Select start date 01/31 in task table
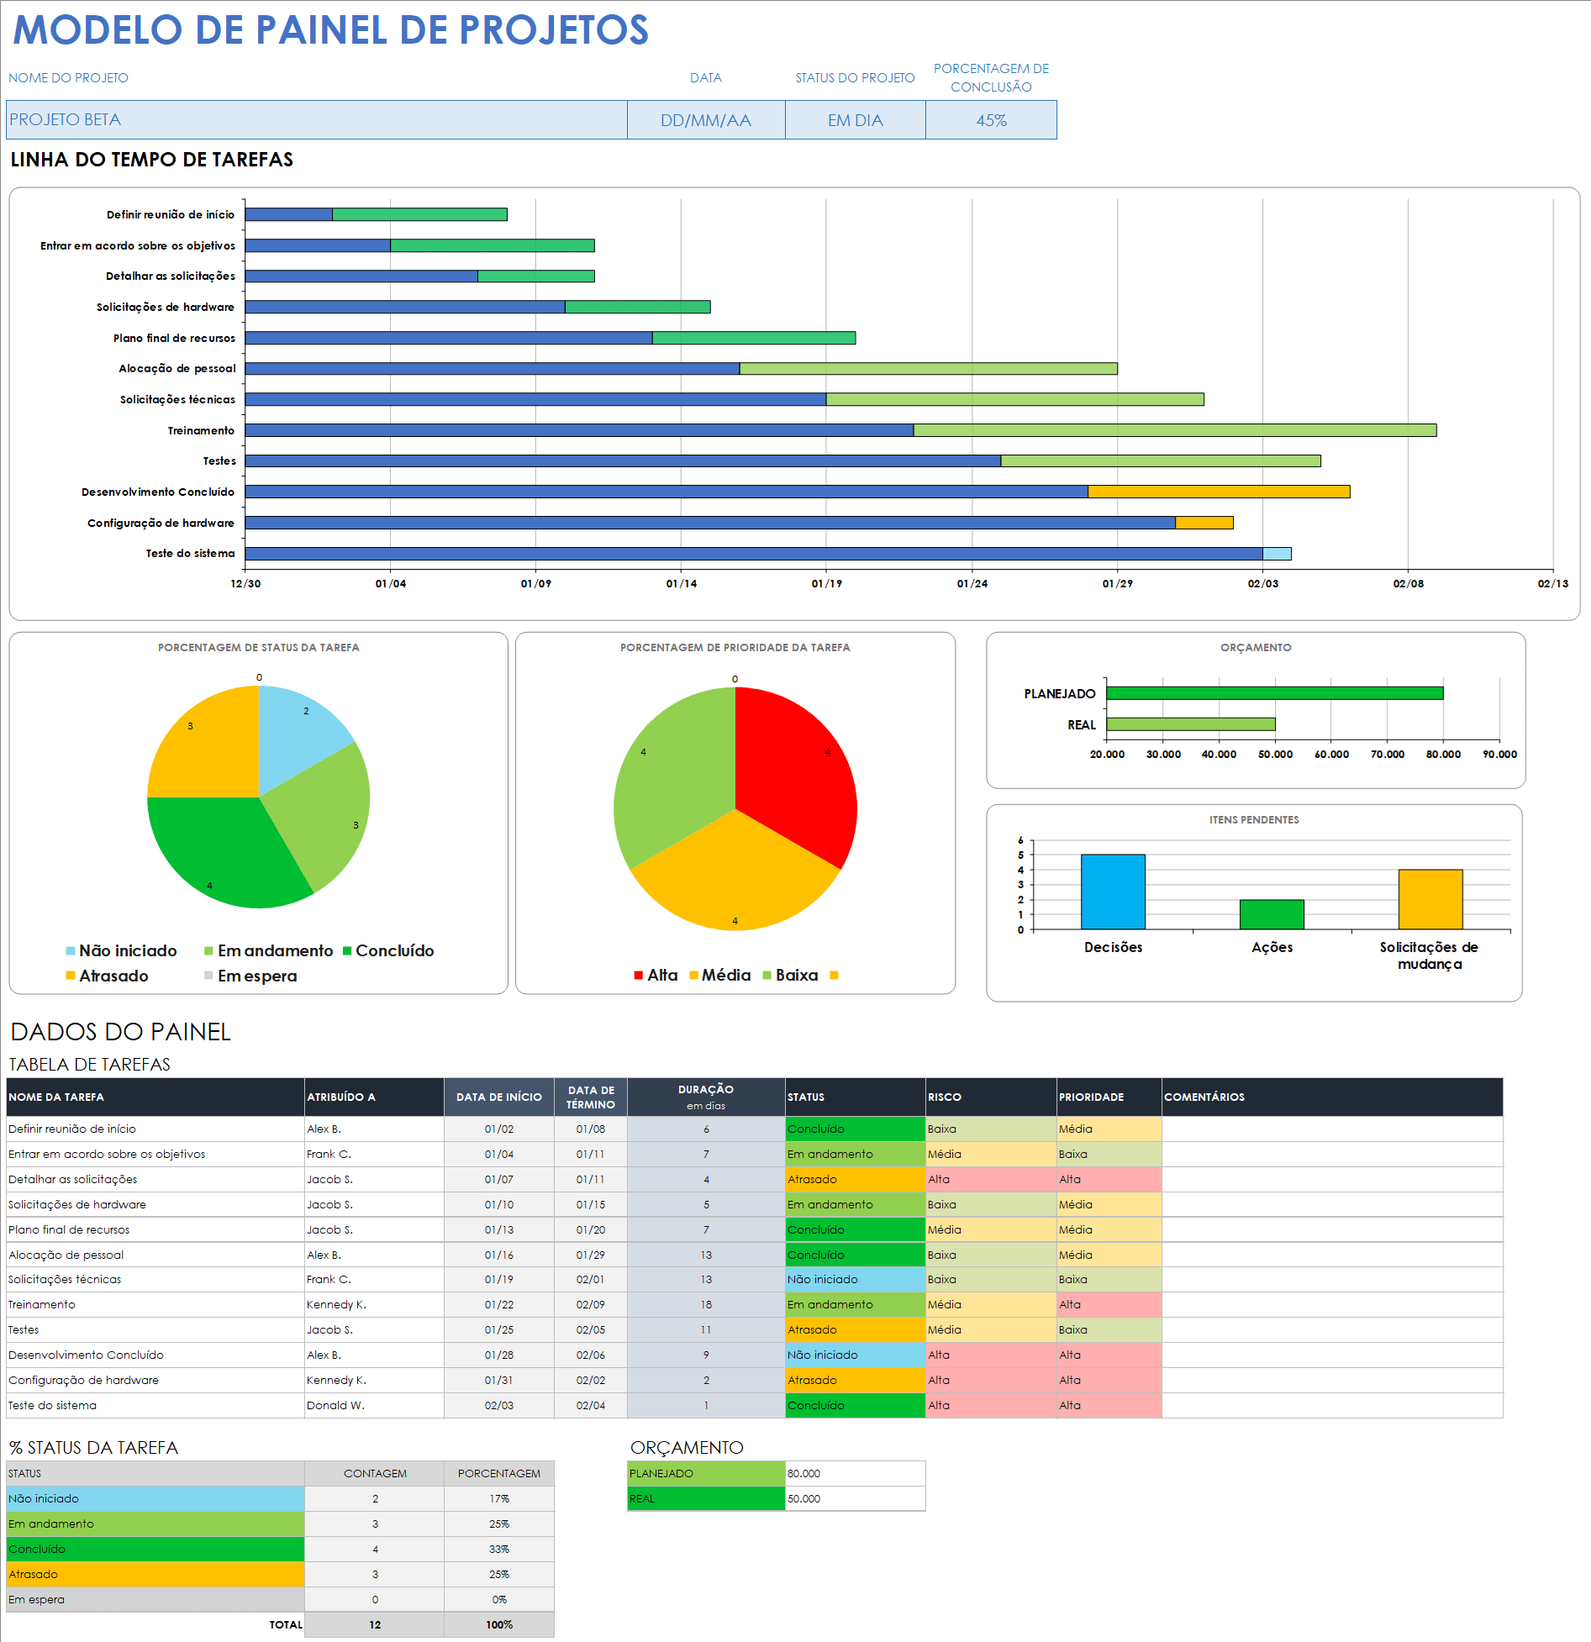Screen dimensions: 1591x1642 [x=499, y=1381]
